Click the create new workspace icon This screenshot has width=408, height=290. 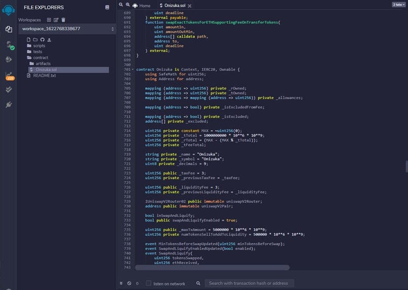tap(49, 20)
